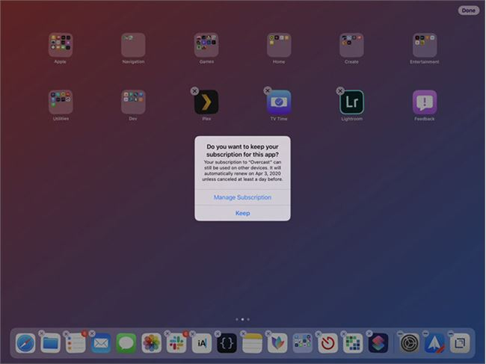
Task: Delete Plex using its X badge
Action: [194, 90]
